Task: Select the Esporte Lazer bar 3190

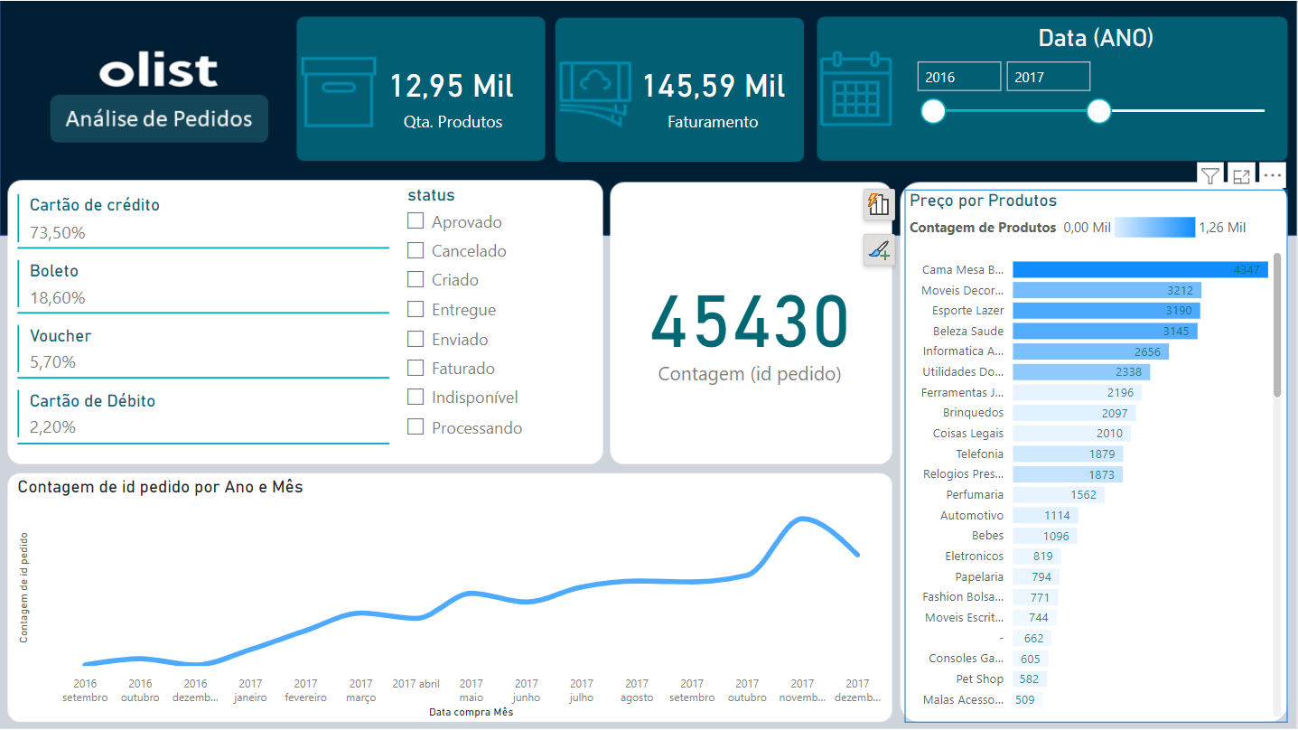Action: pyautogui.click(x=1107, y=311)
